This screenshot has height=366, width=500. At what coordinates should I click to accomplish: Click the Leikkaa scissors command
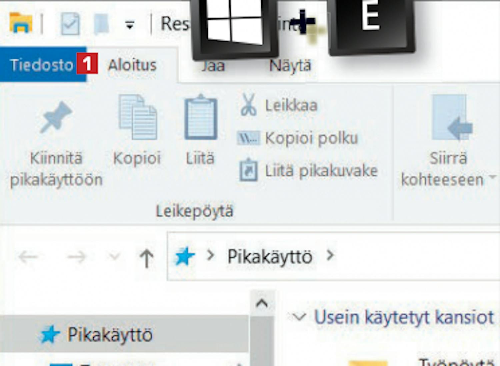[278, 105]
